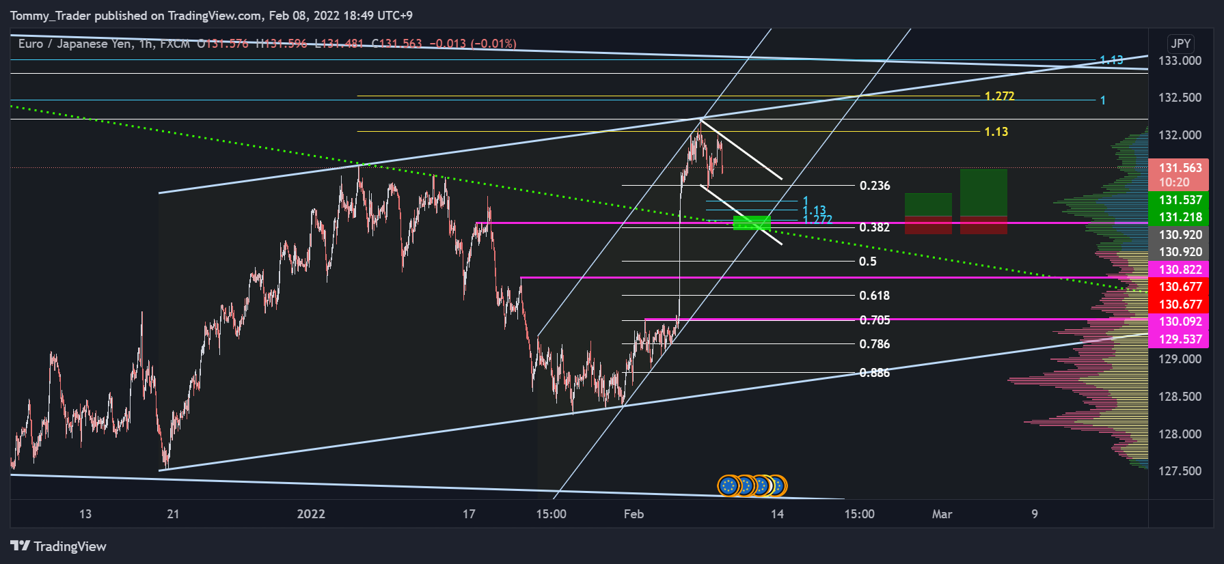Viewport: 1224px width, 564px height.
Task: Click the 128.500 price axis label
Action: tap(1180, 397)
